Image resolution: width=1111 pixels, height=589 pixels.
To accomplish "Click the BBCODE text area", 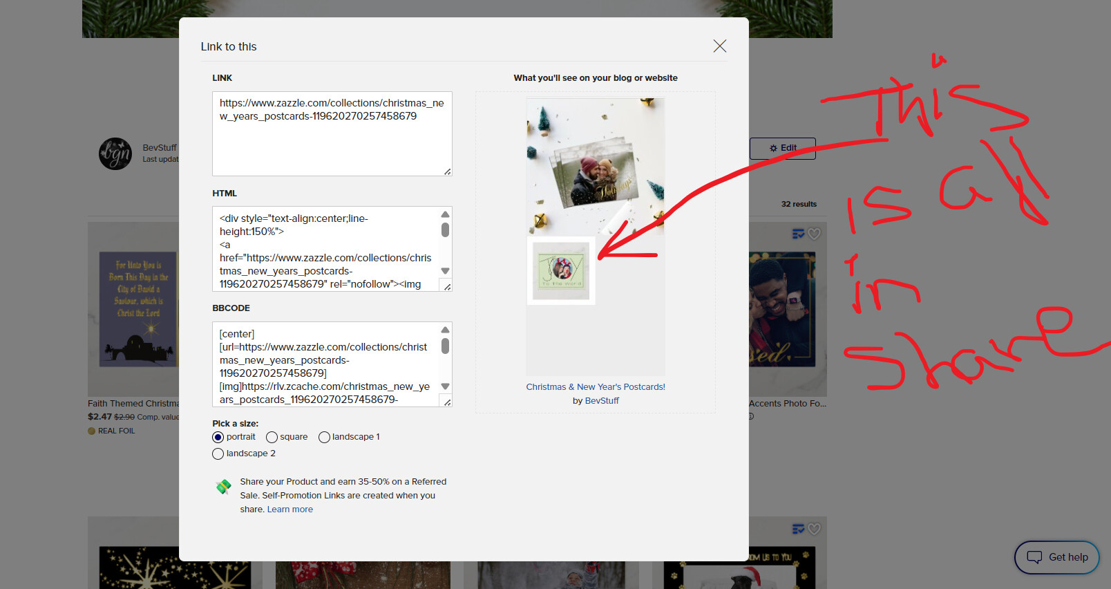I will (x=325, y=364).
